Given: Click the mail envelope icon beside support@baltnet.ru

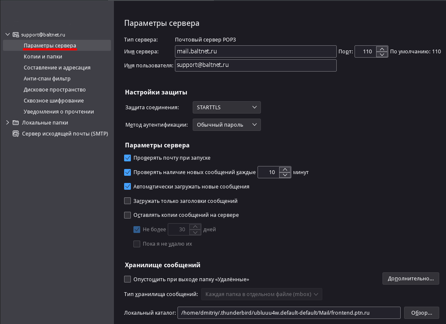Looking at the screenshot, I should coord(16,35).
